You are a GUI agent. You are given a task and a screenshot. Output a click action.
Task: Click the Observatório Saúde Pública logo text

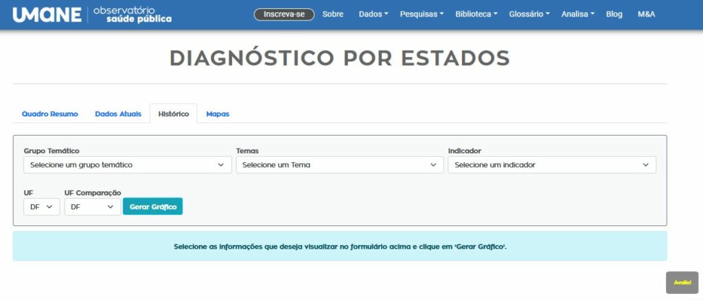(x=132, y=14)
